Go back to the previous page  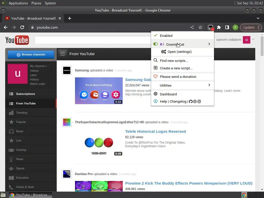pos(6,27)
